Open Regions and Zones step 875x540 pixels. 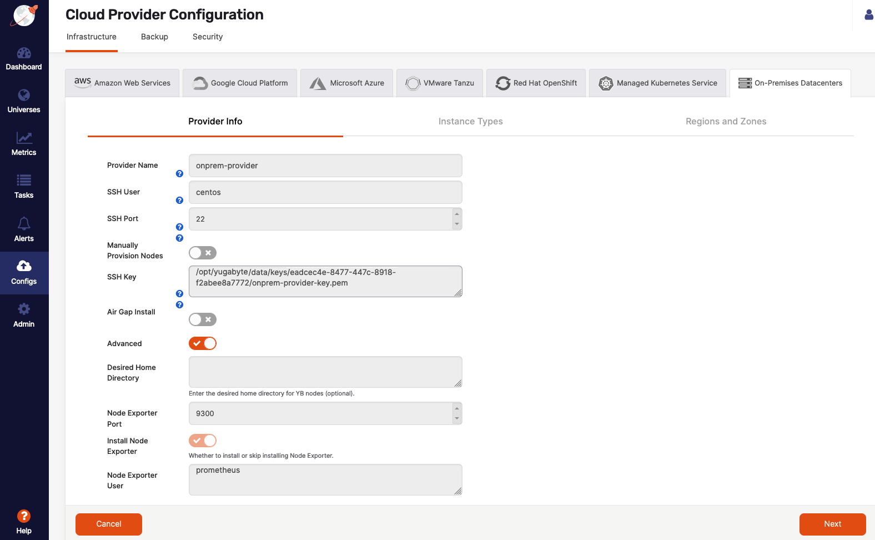tap(726, 122)
